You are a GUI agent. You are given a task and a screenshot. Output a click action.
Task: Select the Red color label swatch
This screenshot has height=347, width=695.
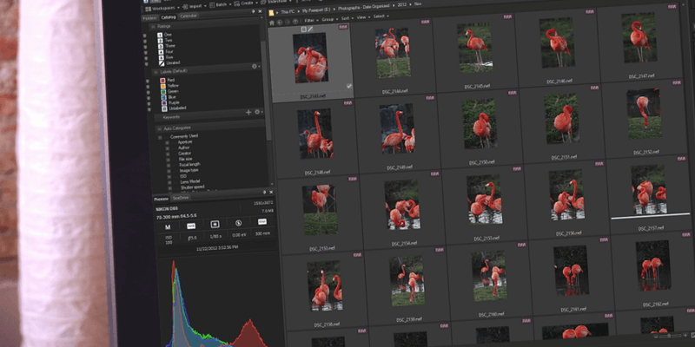tap(162, 80)
